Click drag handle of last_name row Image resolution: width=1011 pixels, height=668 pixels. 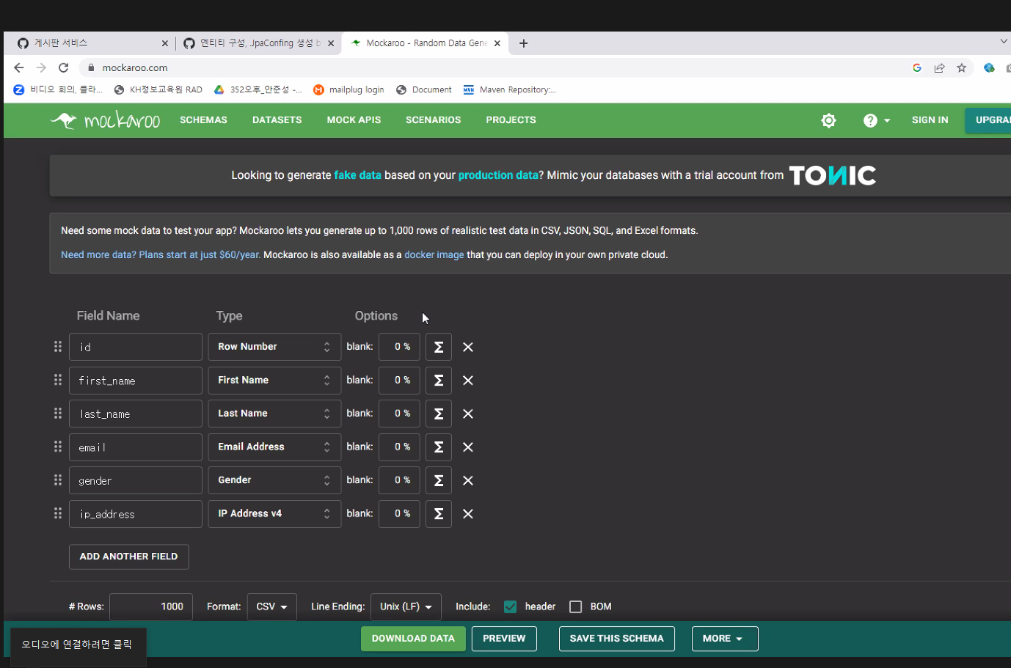(x=58, y=413)
